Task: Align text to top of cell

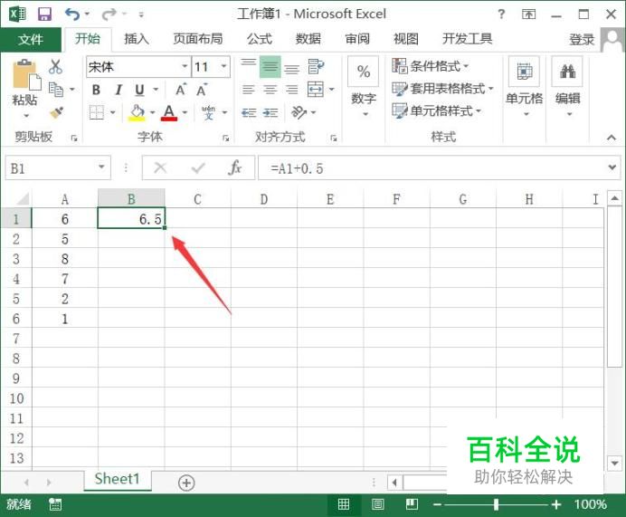Action: coord(249,66)
